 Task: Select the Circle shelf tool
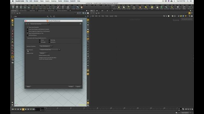tap(40, 8)
